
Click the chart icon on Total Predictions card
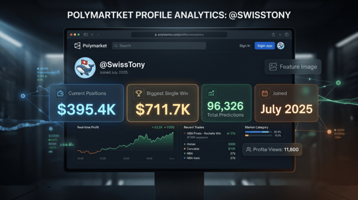211,93
